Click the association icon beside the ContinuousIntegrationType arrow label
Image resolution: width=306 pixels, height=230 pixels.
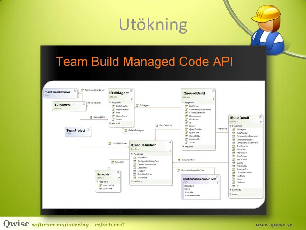coord(178,170)
